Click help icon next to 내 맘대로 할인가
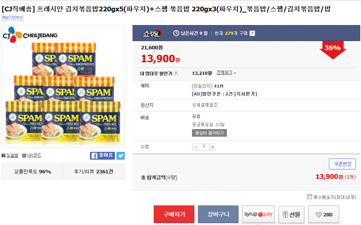 click(x=176, y=73)
